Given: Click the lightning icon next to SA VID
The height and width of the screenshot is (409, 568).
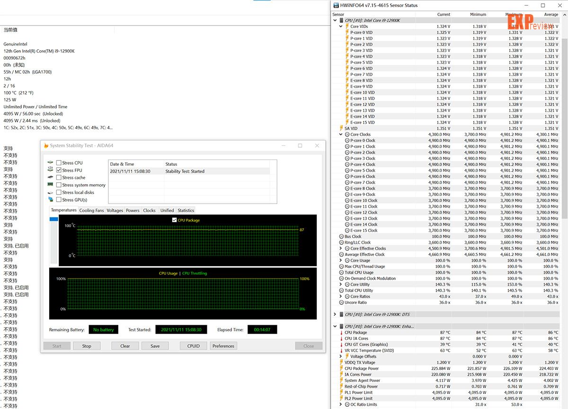Looking at the screenshot, I should point(341,128).
